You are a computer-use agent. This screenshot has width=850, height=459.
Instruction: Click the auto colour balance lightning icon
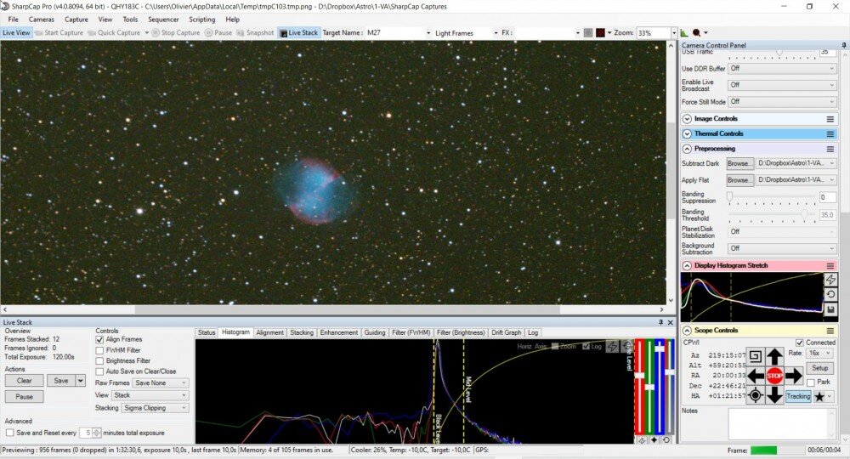coord(643,440)
